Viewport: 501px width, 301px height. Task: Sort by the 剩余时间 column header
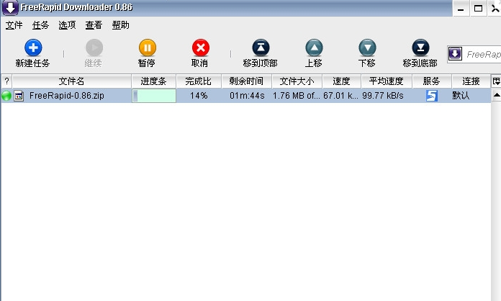coord(246,81)
